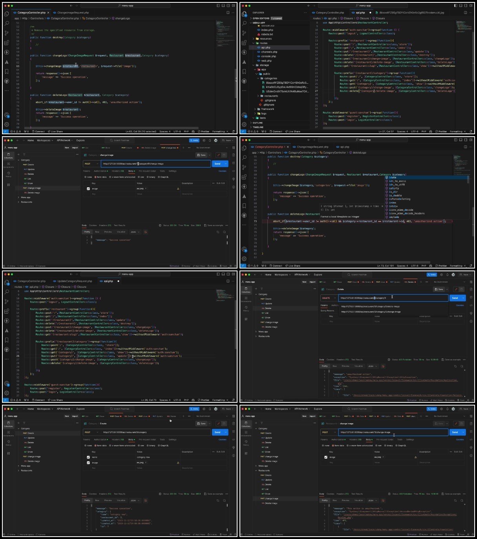477x539 pixels.
Task: Select none body radio in Postman Category change image window
Action: [86, 177]
